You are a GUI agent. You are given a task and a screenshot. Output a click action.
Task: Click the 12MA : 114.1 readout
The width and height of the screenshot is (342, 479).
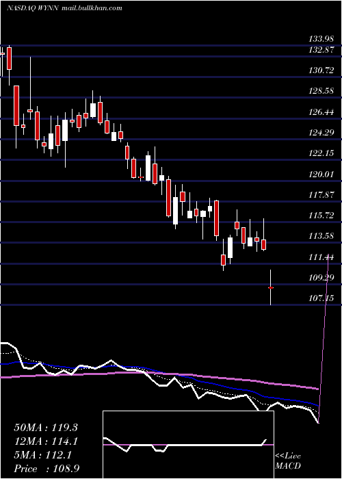46,441
